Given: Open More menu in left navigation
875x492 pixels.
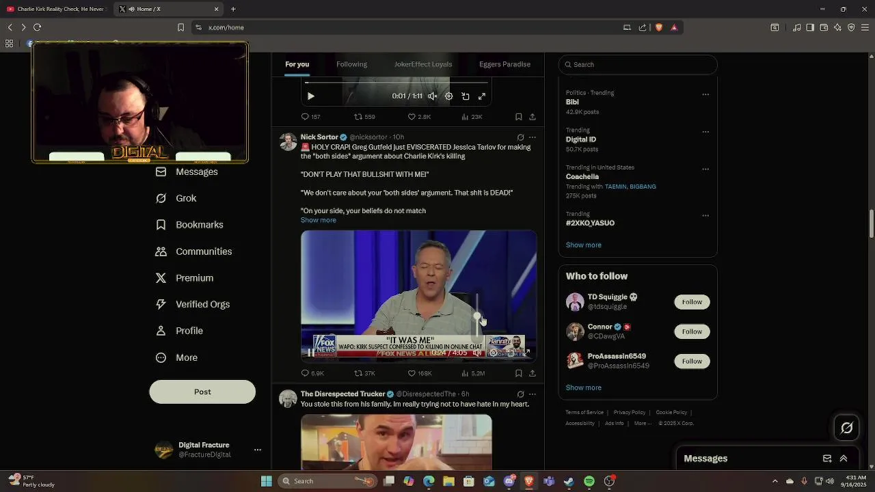Looking at the screenshot, I should pos(176,357).
